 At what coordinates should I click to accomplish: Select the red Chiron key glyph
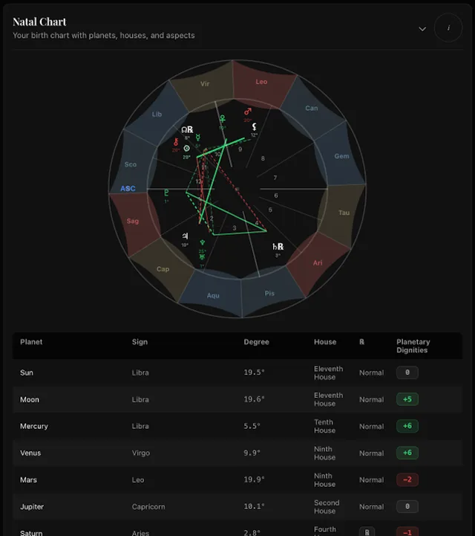176,142
